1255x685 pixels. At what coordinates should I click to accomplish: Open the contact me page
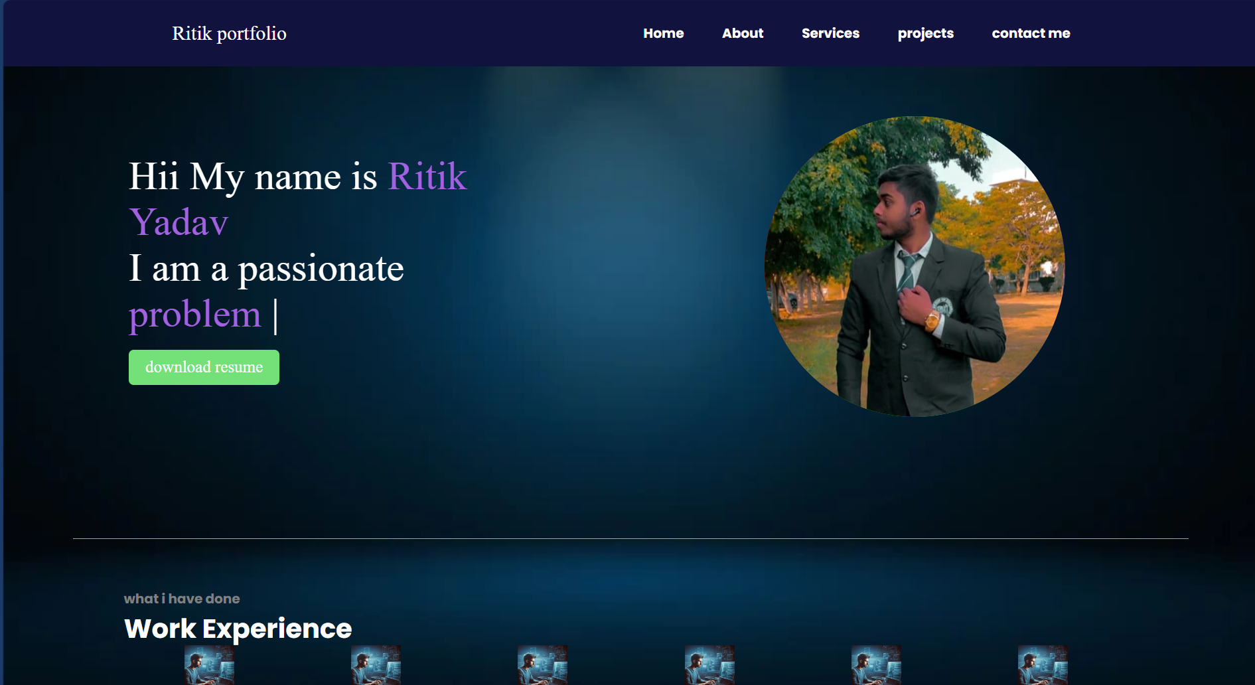(x=1031, y=33)
